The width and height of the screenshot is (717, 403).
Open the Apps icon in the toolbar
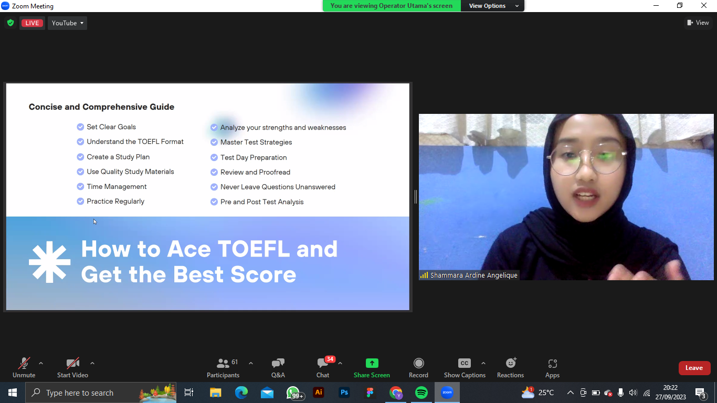(552, 364)
